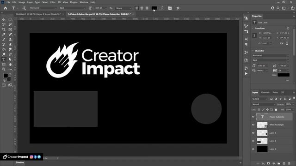Viewport: 296px width, 166px height.
Task: Switch to the Channels tab
Action: [x=265, y=92]
